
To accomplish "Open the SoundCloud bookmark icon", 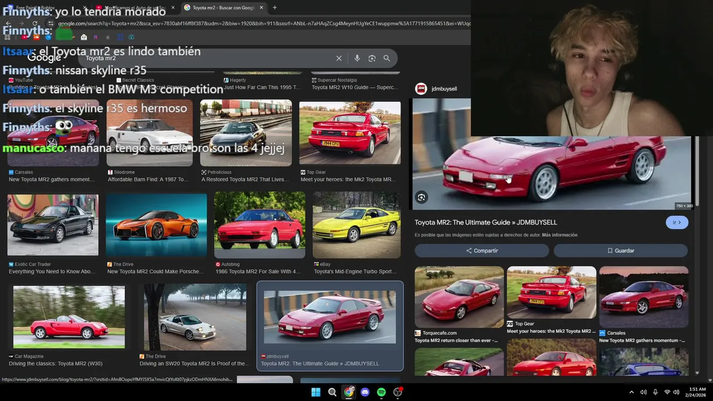I will click(x=36, y=37).
